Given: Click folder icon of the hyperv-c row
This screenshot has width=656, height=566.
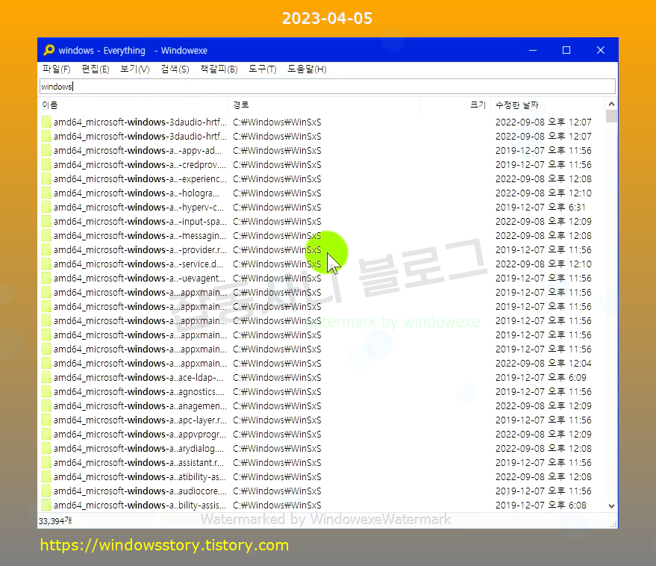Looking at the screenshot, I should point(46,208).
